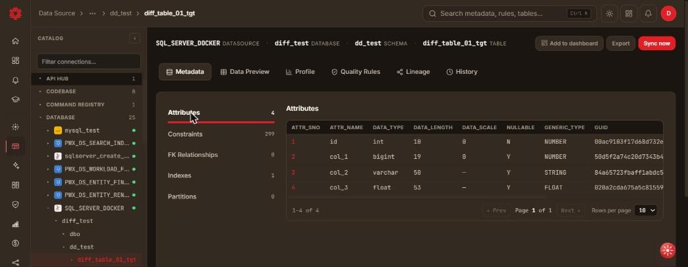Collapse the dd_test schema node in tree
Screen dimensions: 688x267
[64, 247]
